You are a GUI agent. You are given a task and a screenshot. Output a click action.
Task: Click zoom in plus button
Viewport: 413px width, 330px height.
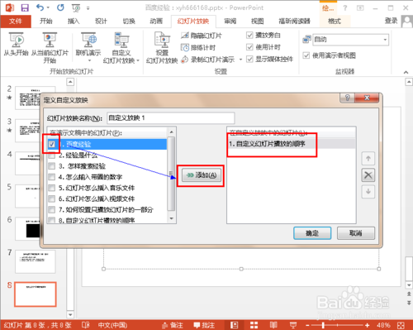367,325
